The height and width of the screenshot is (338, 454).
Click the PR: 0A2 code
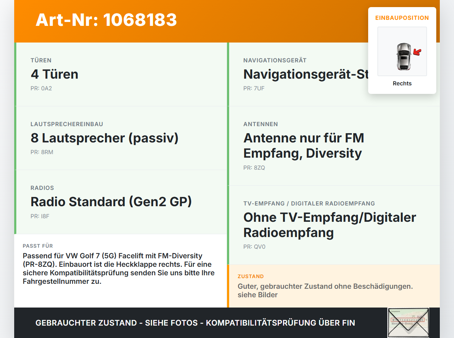click(x=41, y=89)
